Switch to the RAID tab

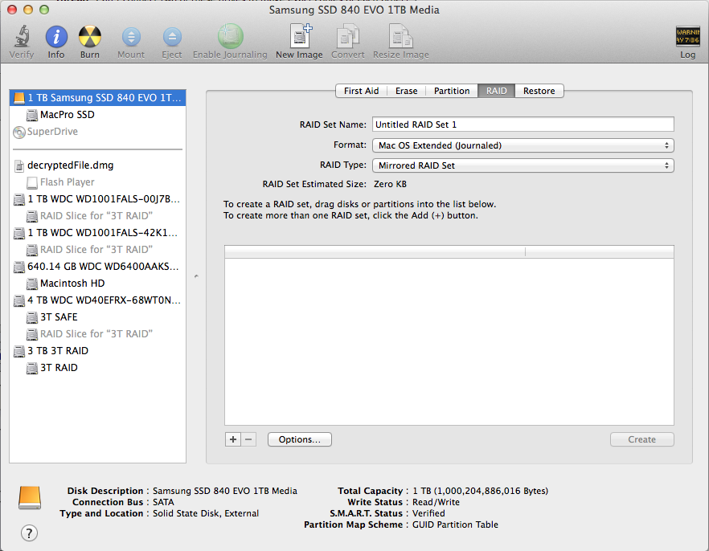click(496, 91)
